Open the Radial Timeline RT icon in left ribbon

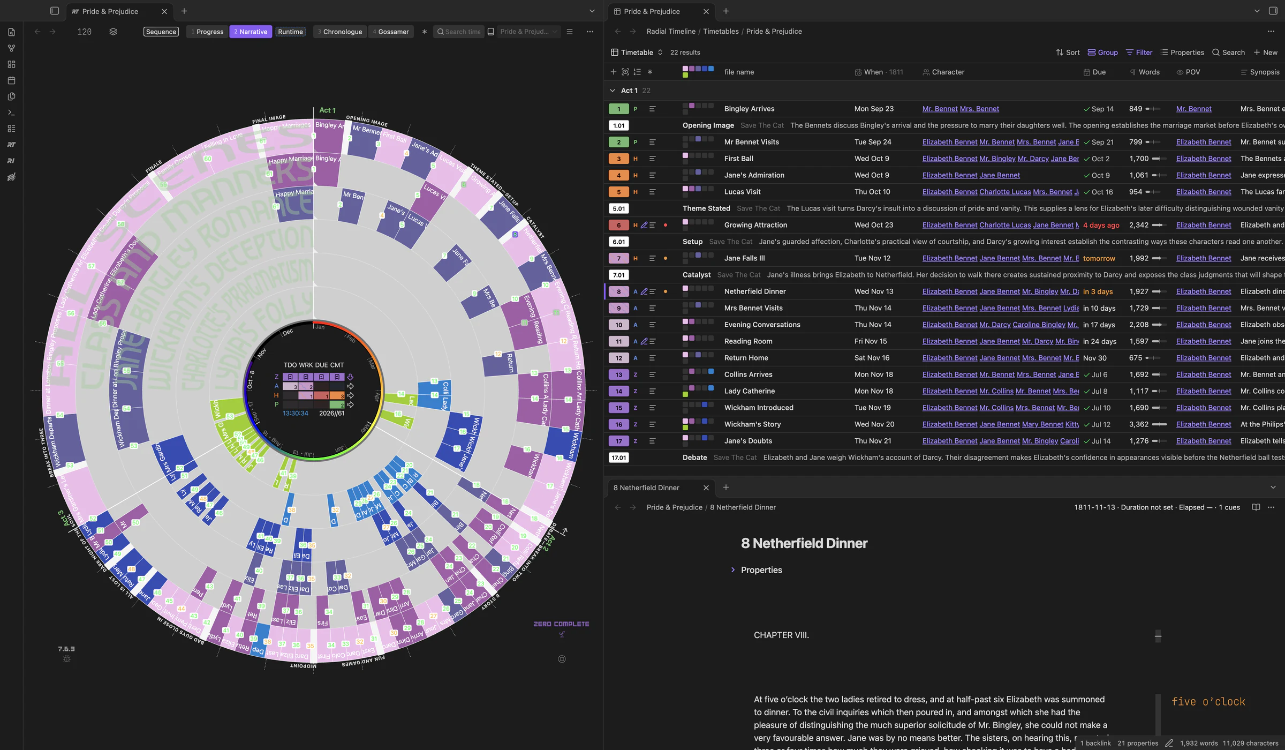(11, 145)
